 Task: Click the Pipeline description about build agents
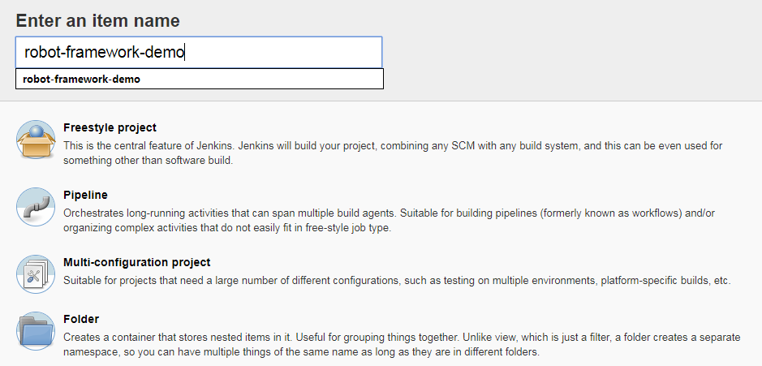tap(389, 220)
